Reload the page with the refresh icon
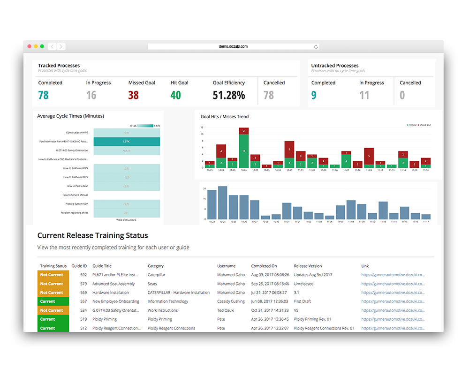The width and height of the screenshot is (469, 376). [316, 47]
